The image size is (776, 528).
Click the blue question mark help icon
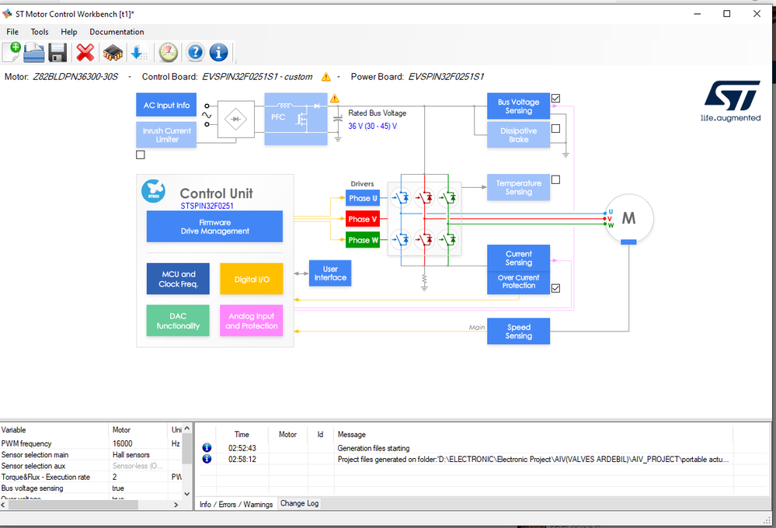(196, 52)
